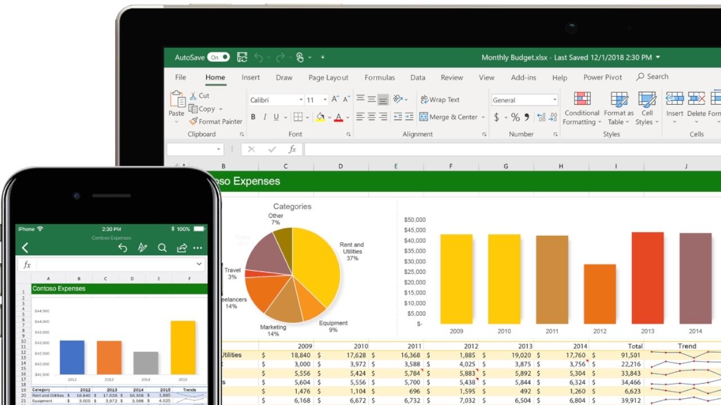Open Cell Styles gallery

(x=647, y=109)
